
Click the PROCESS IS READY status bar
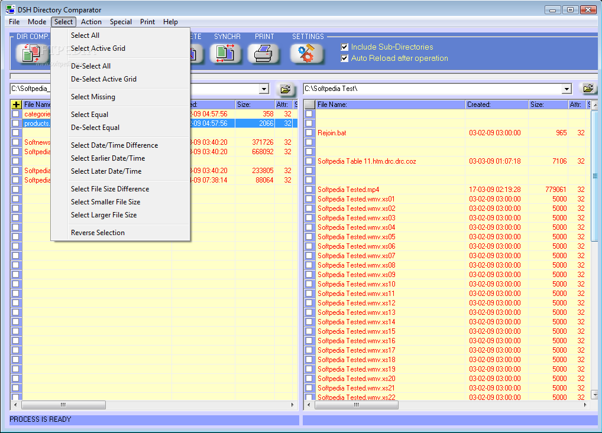pos(154,419)
